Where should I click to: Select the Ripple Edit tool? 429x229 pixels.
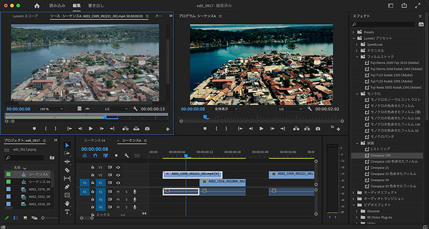click(x=67, y=161)
